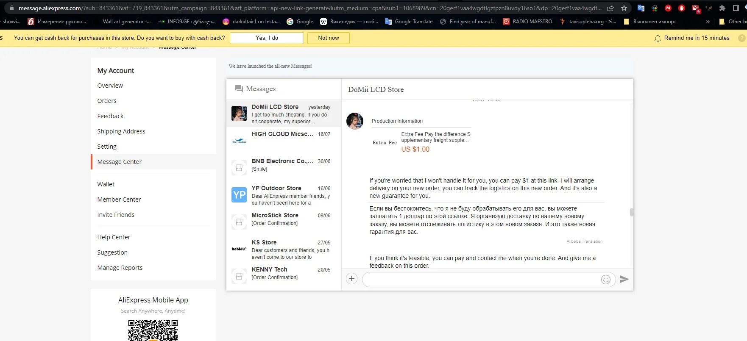Click the AliExpress Mobile App QR code

click(x=153, y=330)
